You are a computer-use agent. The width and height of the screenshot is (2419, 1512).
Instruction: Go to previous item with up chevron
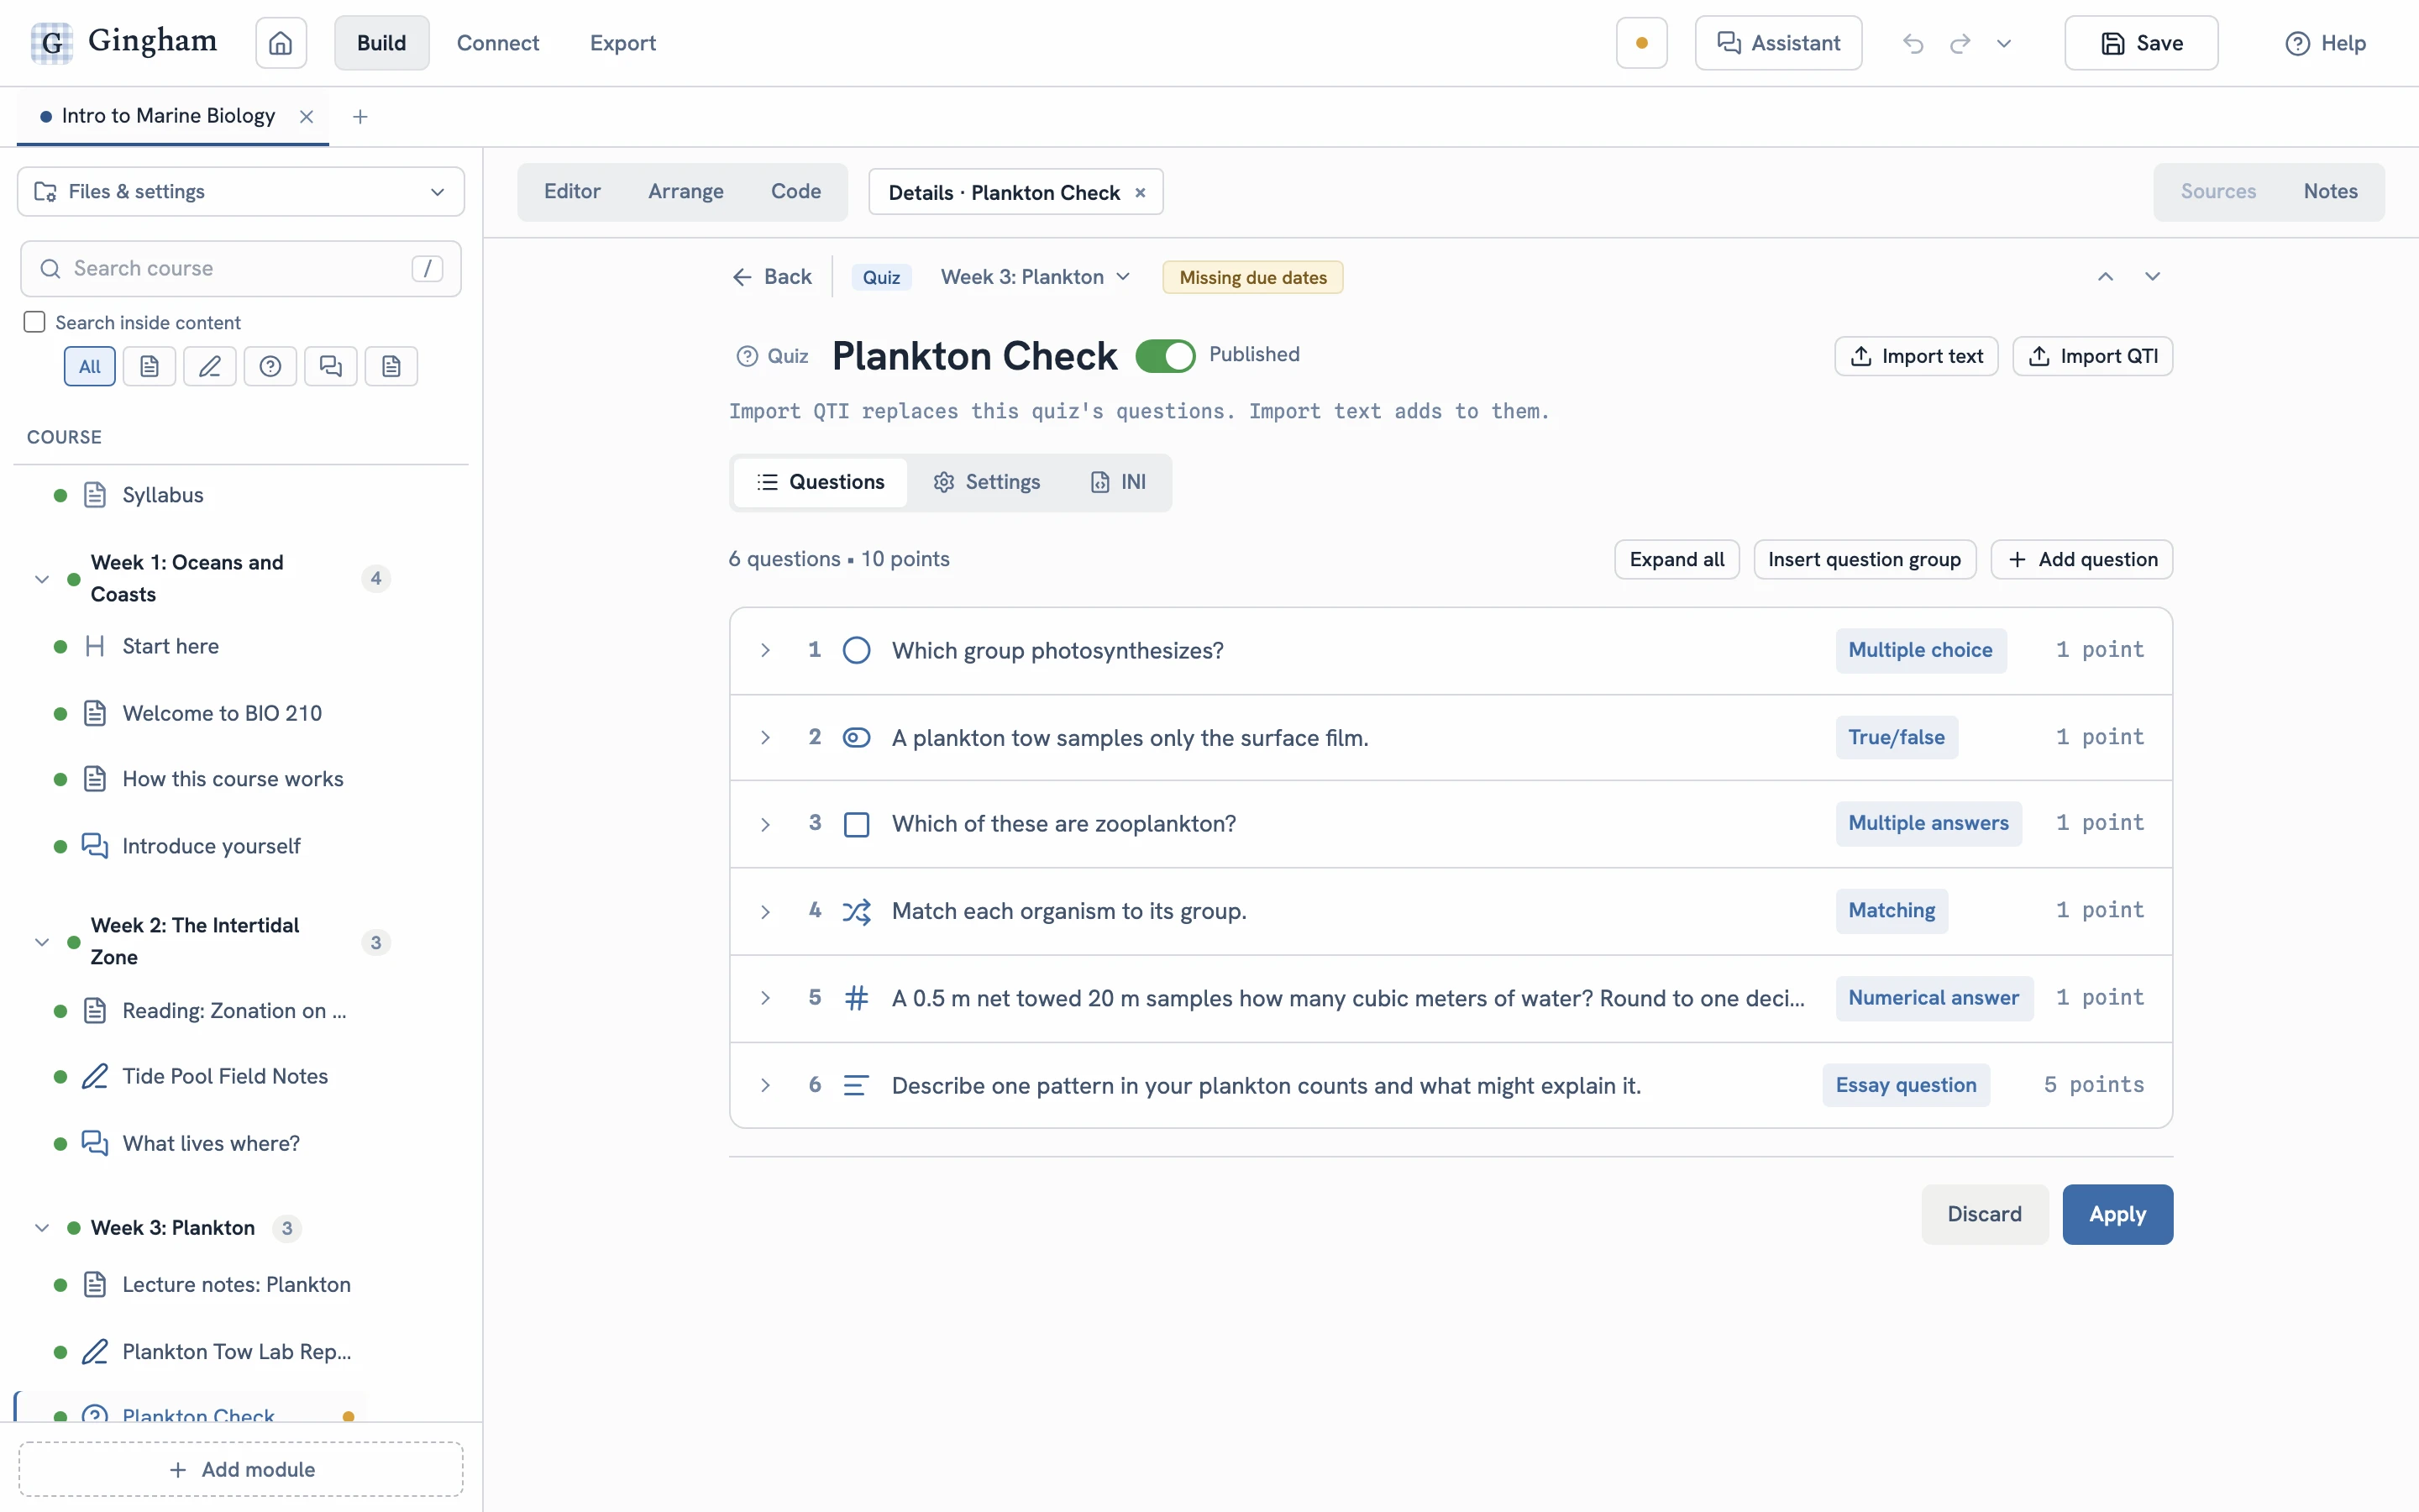pos(2105,277)
